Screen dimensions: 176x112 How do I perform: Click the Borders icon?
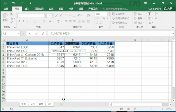click(36, 21)
